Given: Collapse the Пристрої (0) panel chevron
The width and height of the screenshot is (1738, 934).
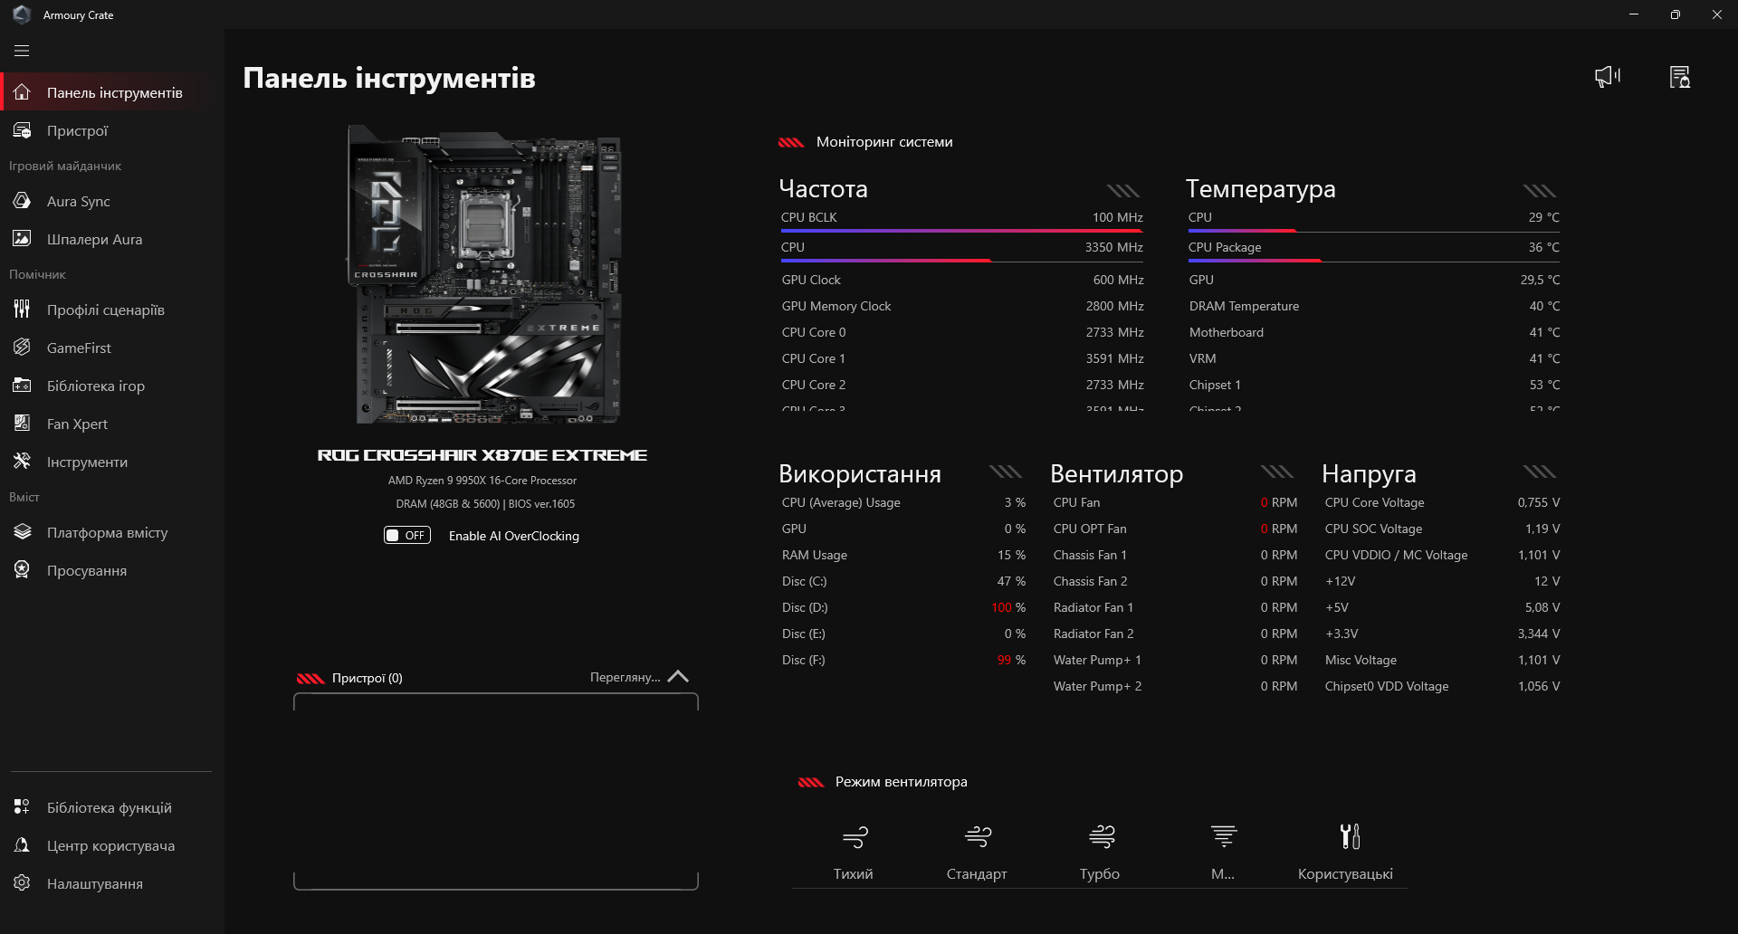Looking at the screenshot, I should (678, 677).
